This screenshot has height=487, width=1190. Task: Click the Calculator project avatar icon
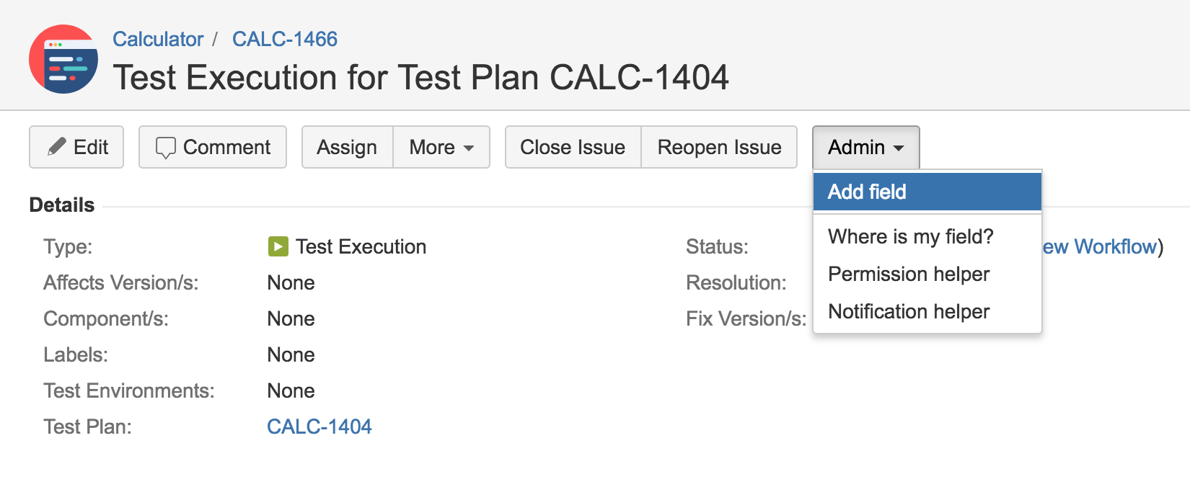click(63, 59)
